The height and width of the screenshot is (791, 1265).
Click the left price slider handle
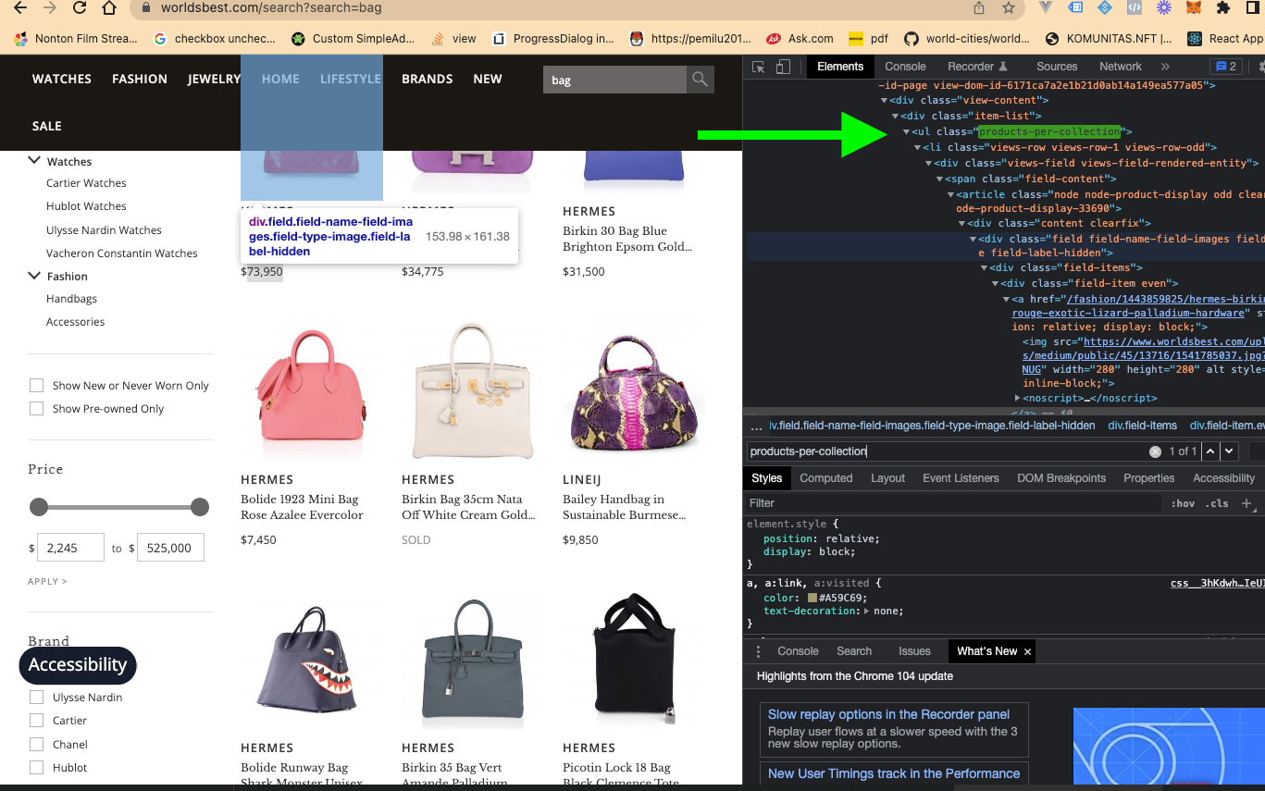click(x=39, y=507)
